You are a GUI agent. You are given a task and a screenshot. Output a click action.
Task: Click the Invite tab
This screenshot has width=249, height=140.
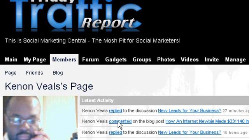tap(212, 59)
